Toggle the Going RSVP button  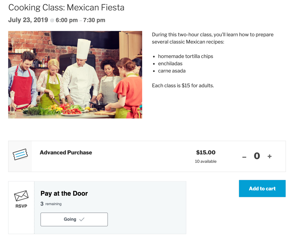pos(74,219)
